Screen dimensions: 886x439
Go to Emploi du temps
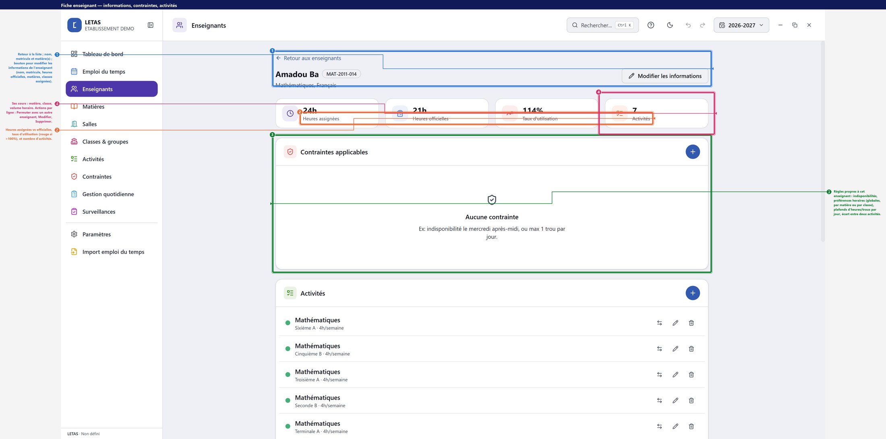[112, 72]
